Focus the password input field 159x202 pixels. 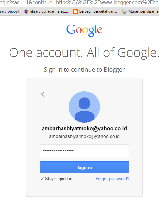click(84, 151)
